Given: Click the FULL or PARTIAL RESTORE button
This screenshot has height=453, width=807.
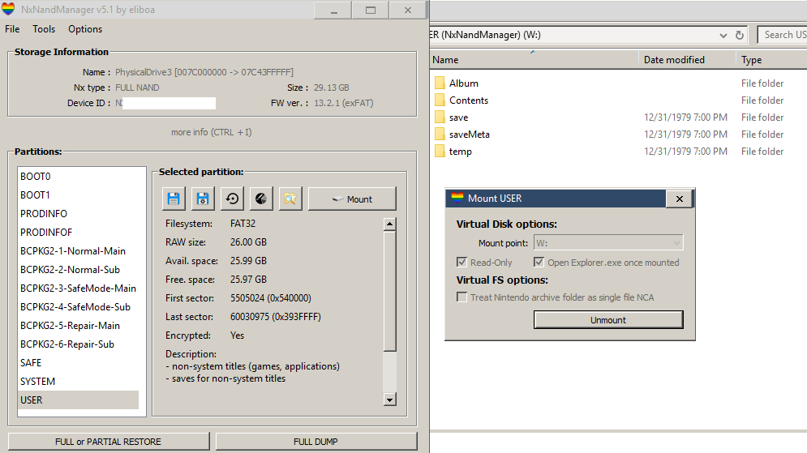Looking at the screenshot, I should [x=108, y=442].
